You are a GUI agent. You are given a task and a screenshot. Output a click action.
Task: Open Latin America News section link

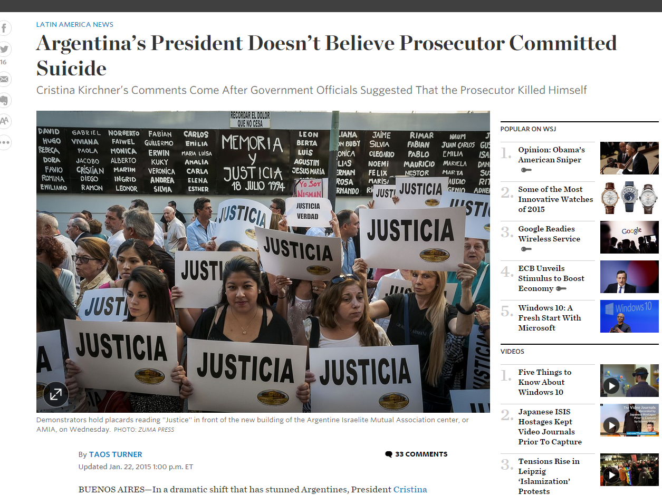coord(74,24)
